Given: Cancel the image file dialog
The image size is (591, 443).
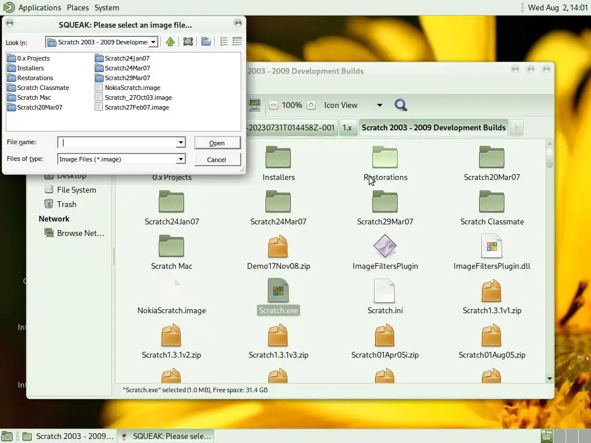Looking at the screenshot, I should point(218,159).
